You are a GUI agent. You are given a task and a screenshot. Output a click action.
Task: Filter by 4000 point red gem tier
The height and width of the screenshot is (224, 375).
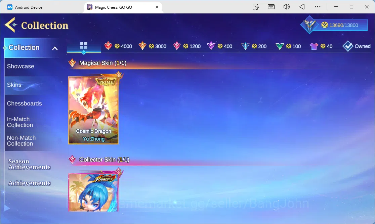[x=118, y=46]
